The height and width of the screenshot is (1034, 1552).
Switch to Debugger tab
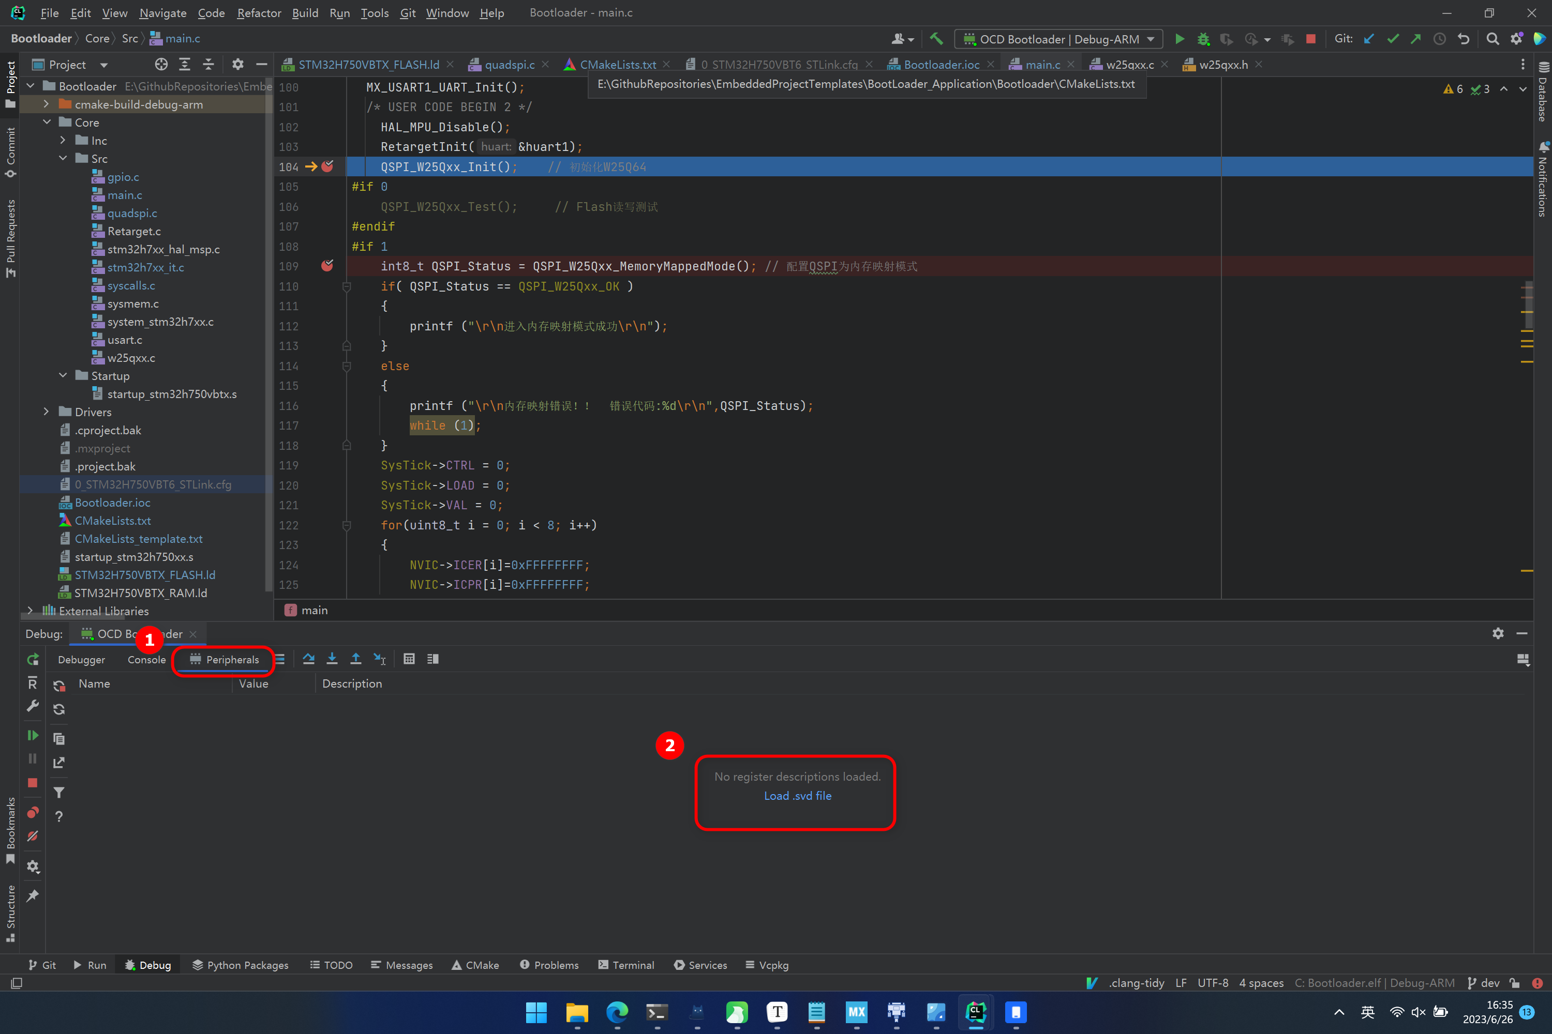(x=81, y=660)
